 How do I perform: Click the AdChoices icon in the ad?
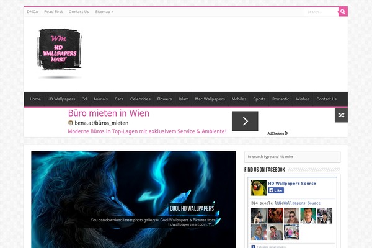click(x=286, y=133)
